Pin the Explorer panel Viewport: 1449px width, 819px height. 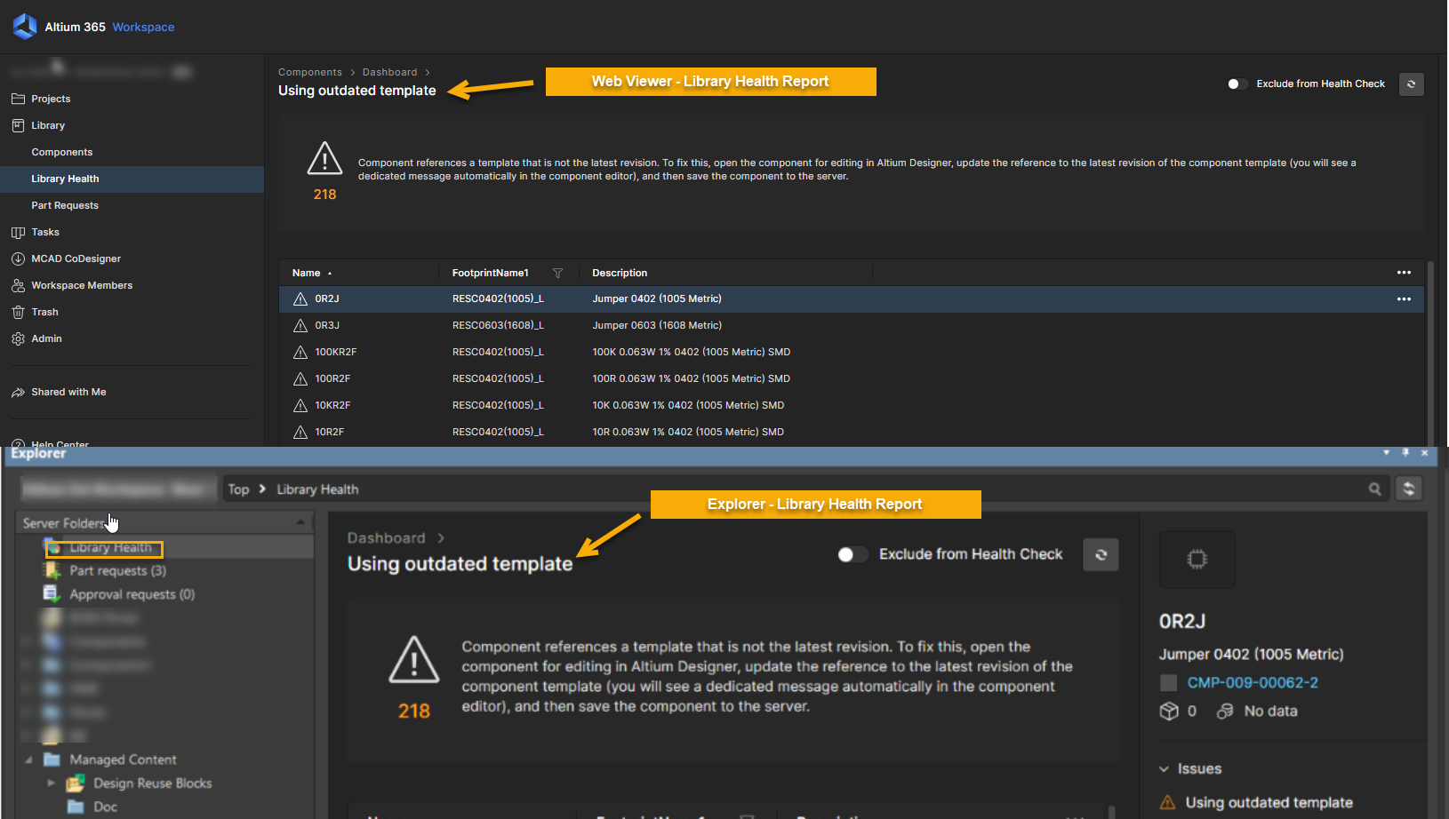[x=1405, y=453]
